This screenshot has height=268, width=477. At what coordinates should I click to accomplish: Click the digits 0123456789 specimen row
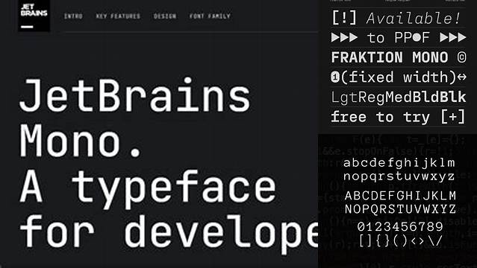pos(400,226)
